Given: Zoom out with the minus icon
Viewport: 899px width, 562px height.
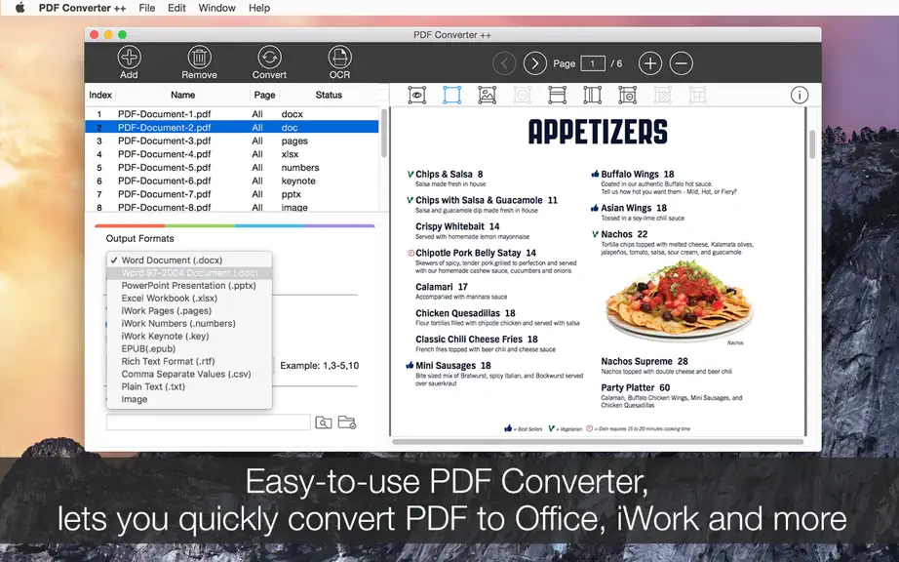Looking at the screenshot, I should pos(682,63).
